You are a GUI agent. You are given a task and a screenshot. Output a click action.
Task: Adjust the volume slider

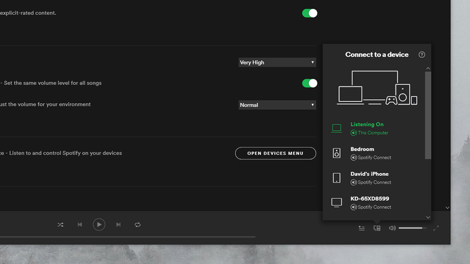tap(412, 228)
